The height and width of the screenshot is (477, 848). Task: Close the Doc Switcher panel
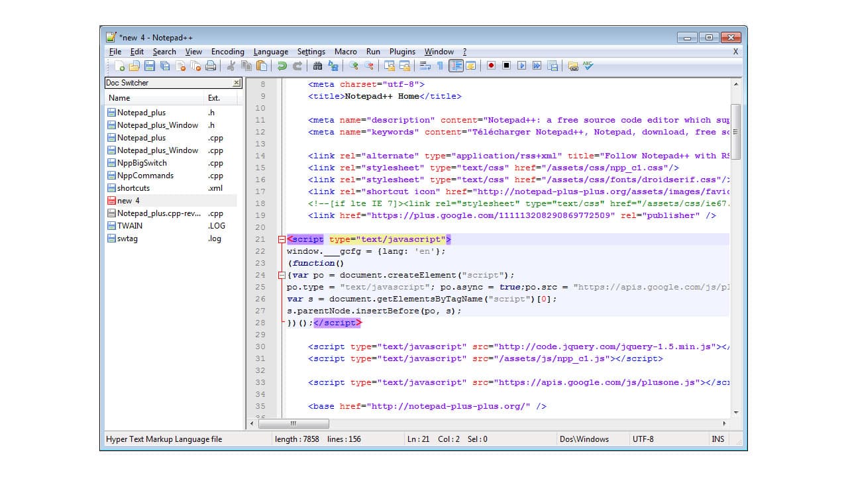point(236,82)
